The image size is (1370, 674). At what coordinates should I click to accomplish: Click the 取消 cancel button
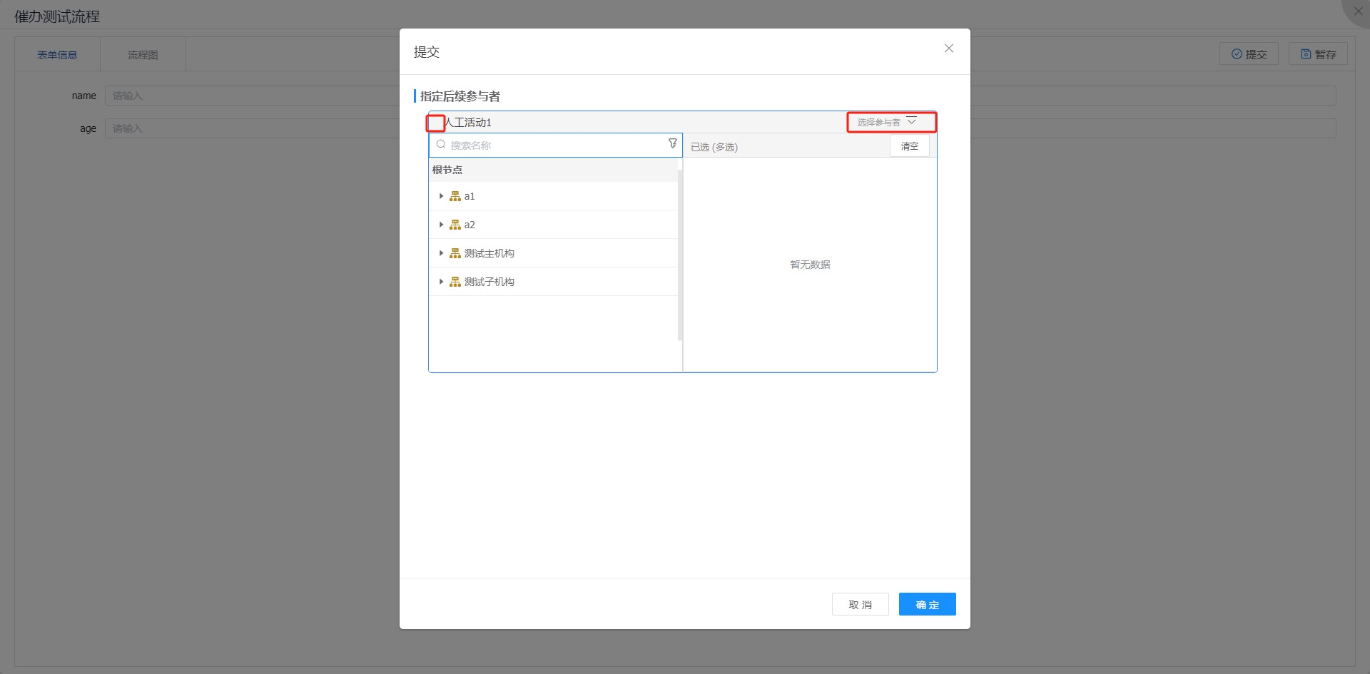click(860, 604)
